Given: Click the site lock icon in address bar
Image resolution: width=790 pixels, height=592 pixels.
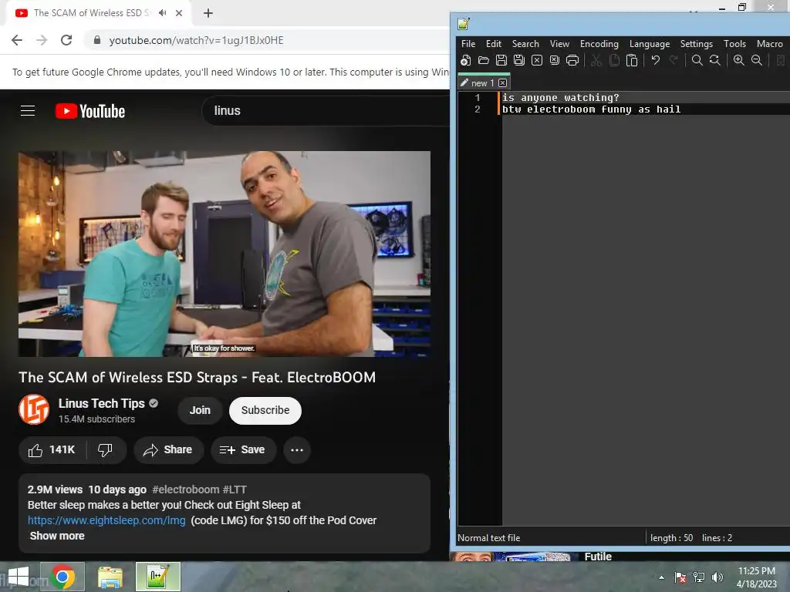Looking at the screenshot, I should tap(97, 40).
